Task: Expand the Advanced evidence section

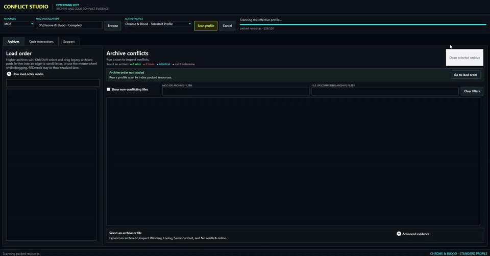Action: (x=413, y=234)
